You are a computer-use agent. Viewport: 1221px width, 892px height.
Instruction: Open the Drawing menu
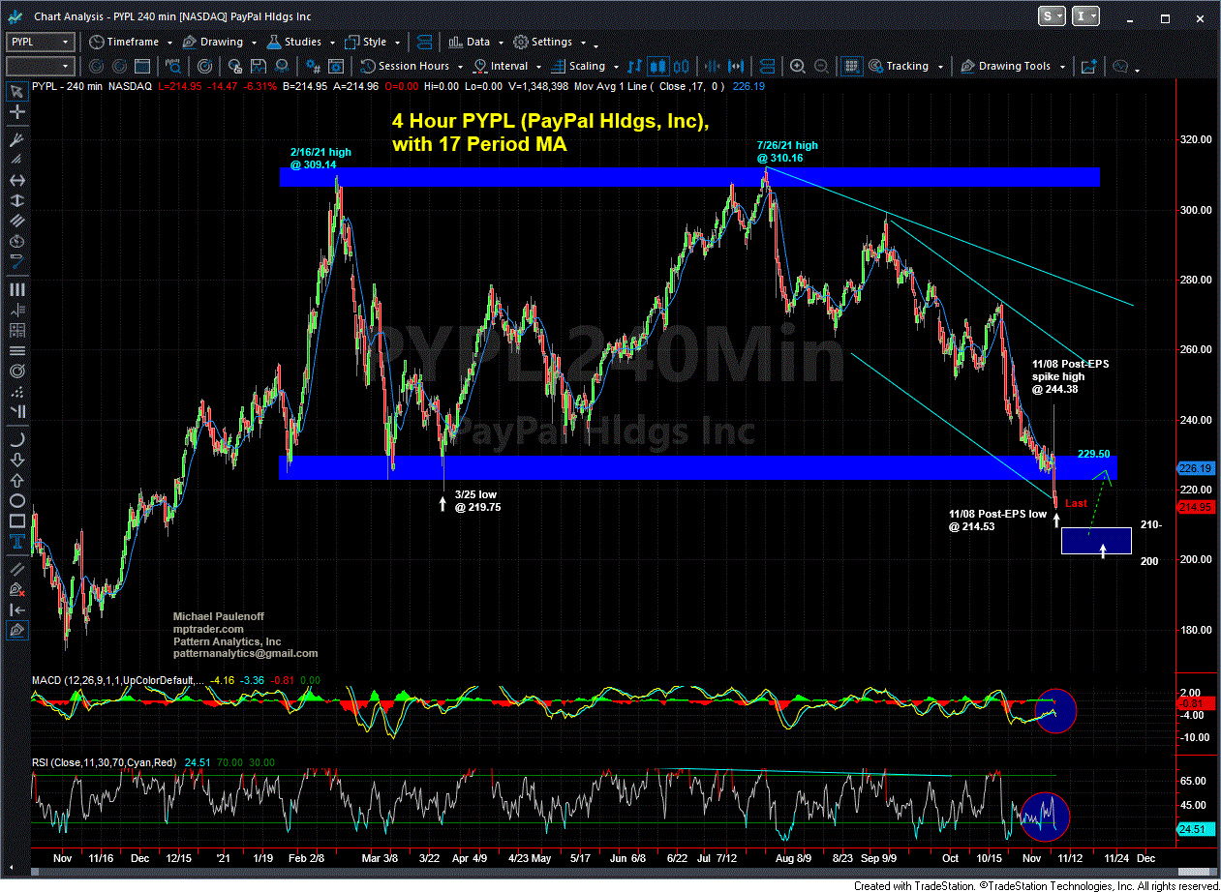[x=212, y=42]
